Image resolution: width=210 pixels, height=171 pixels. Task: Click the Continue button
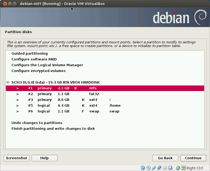point(193,158)
